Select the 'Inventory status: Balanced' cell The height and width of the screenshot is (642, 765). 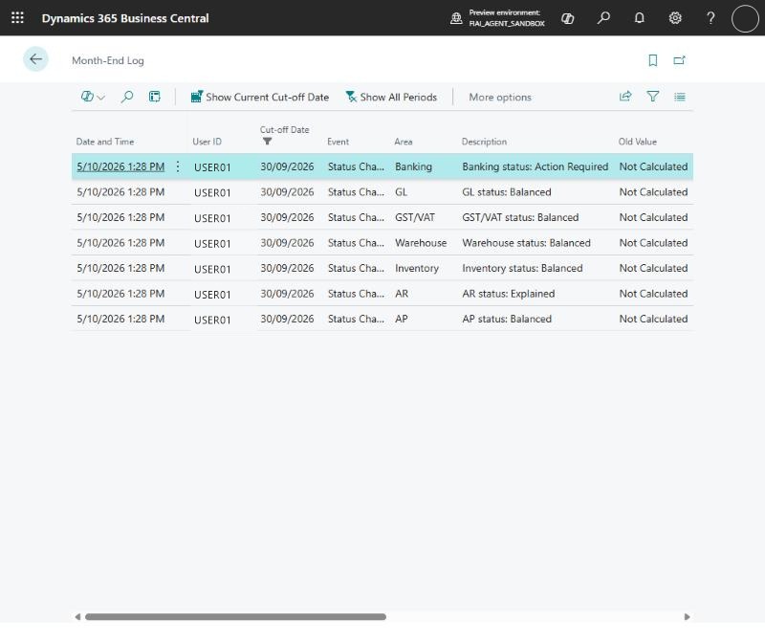pos(522,269)
